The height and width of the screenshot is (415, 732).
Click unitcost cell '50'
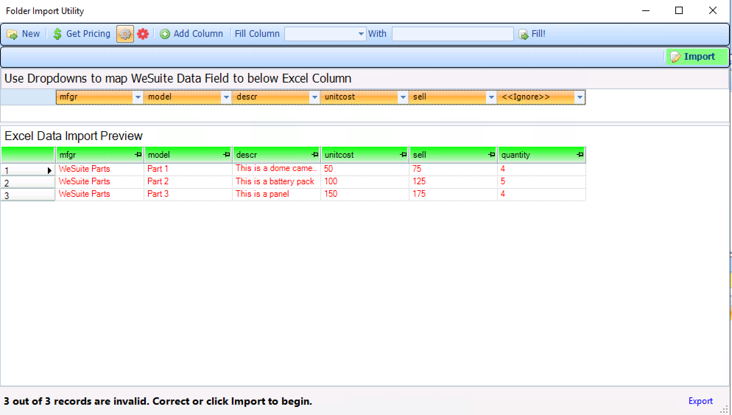[365, 169]
